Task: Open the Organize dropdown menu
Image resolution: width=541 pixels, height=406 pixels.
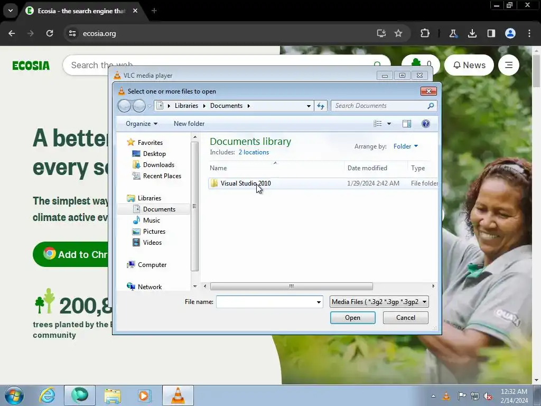Action: pos(142,124)
